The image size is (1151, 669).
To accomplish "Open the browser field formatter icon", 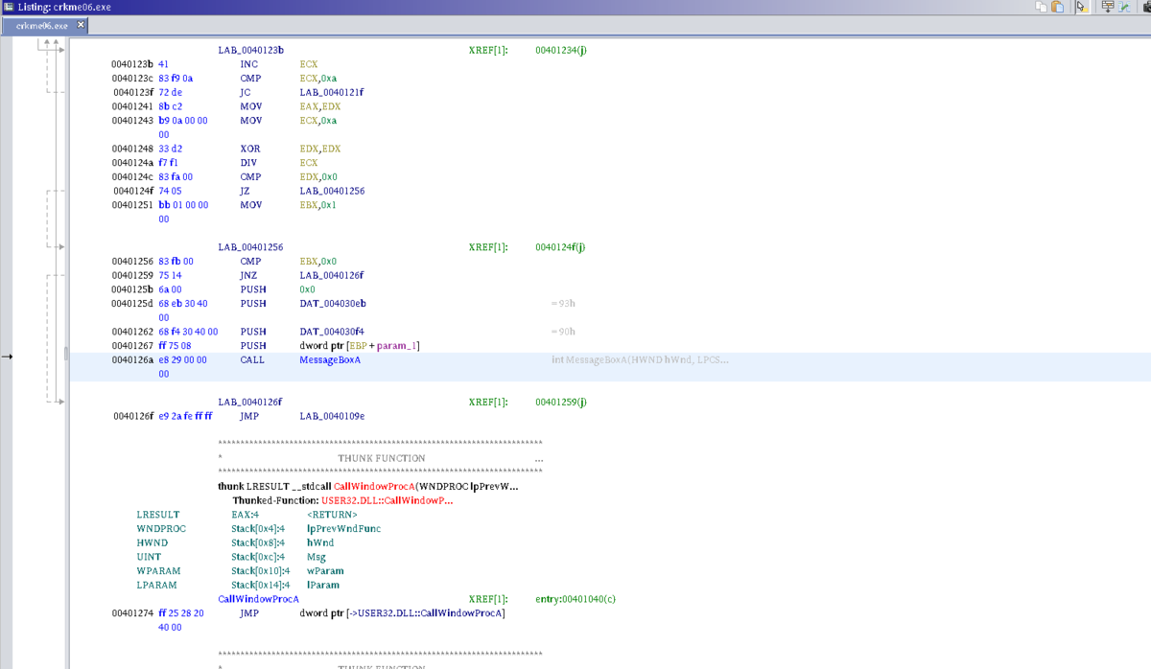I will (1108, 7).
